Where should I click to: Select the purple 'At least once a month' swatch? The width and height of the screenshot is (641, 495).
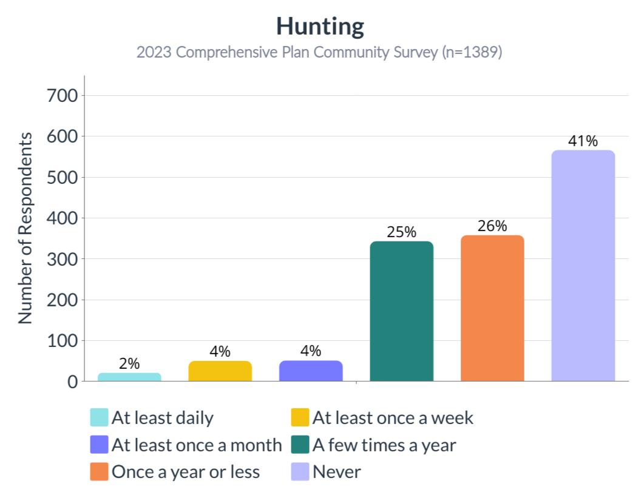[99, 445]
